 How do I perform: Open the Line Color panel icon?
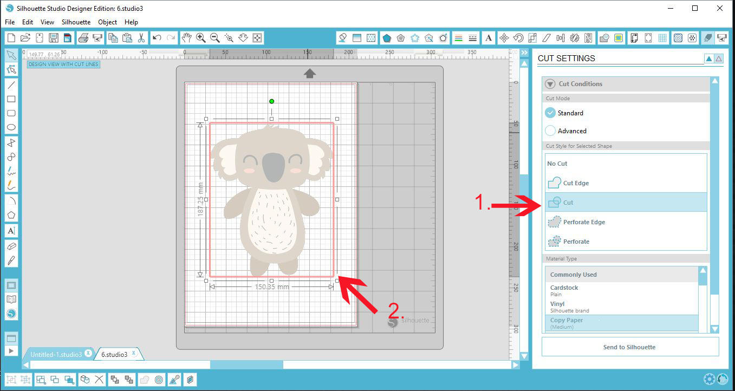coord(458,38)
